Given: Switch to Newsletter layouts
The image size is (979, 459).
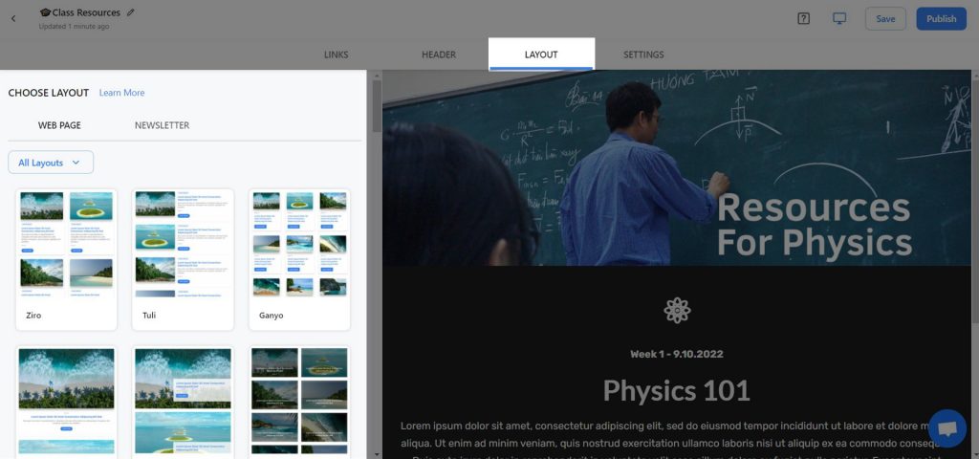Looking at the screenshot, I should click(x=162, y=125).
